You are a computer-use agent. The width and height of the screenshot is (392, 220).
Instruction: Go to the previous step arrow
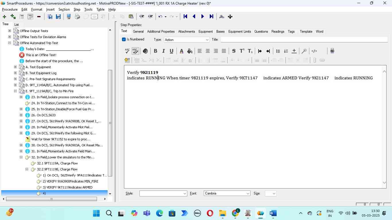[x=194, y=17]
